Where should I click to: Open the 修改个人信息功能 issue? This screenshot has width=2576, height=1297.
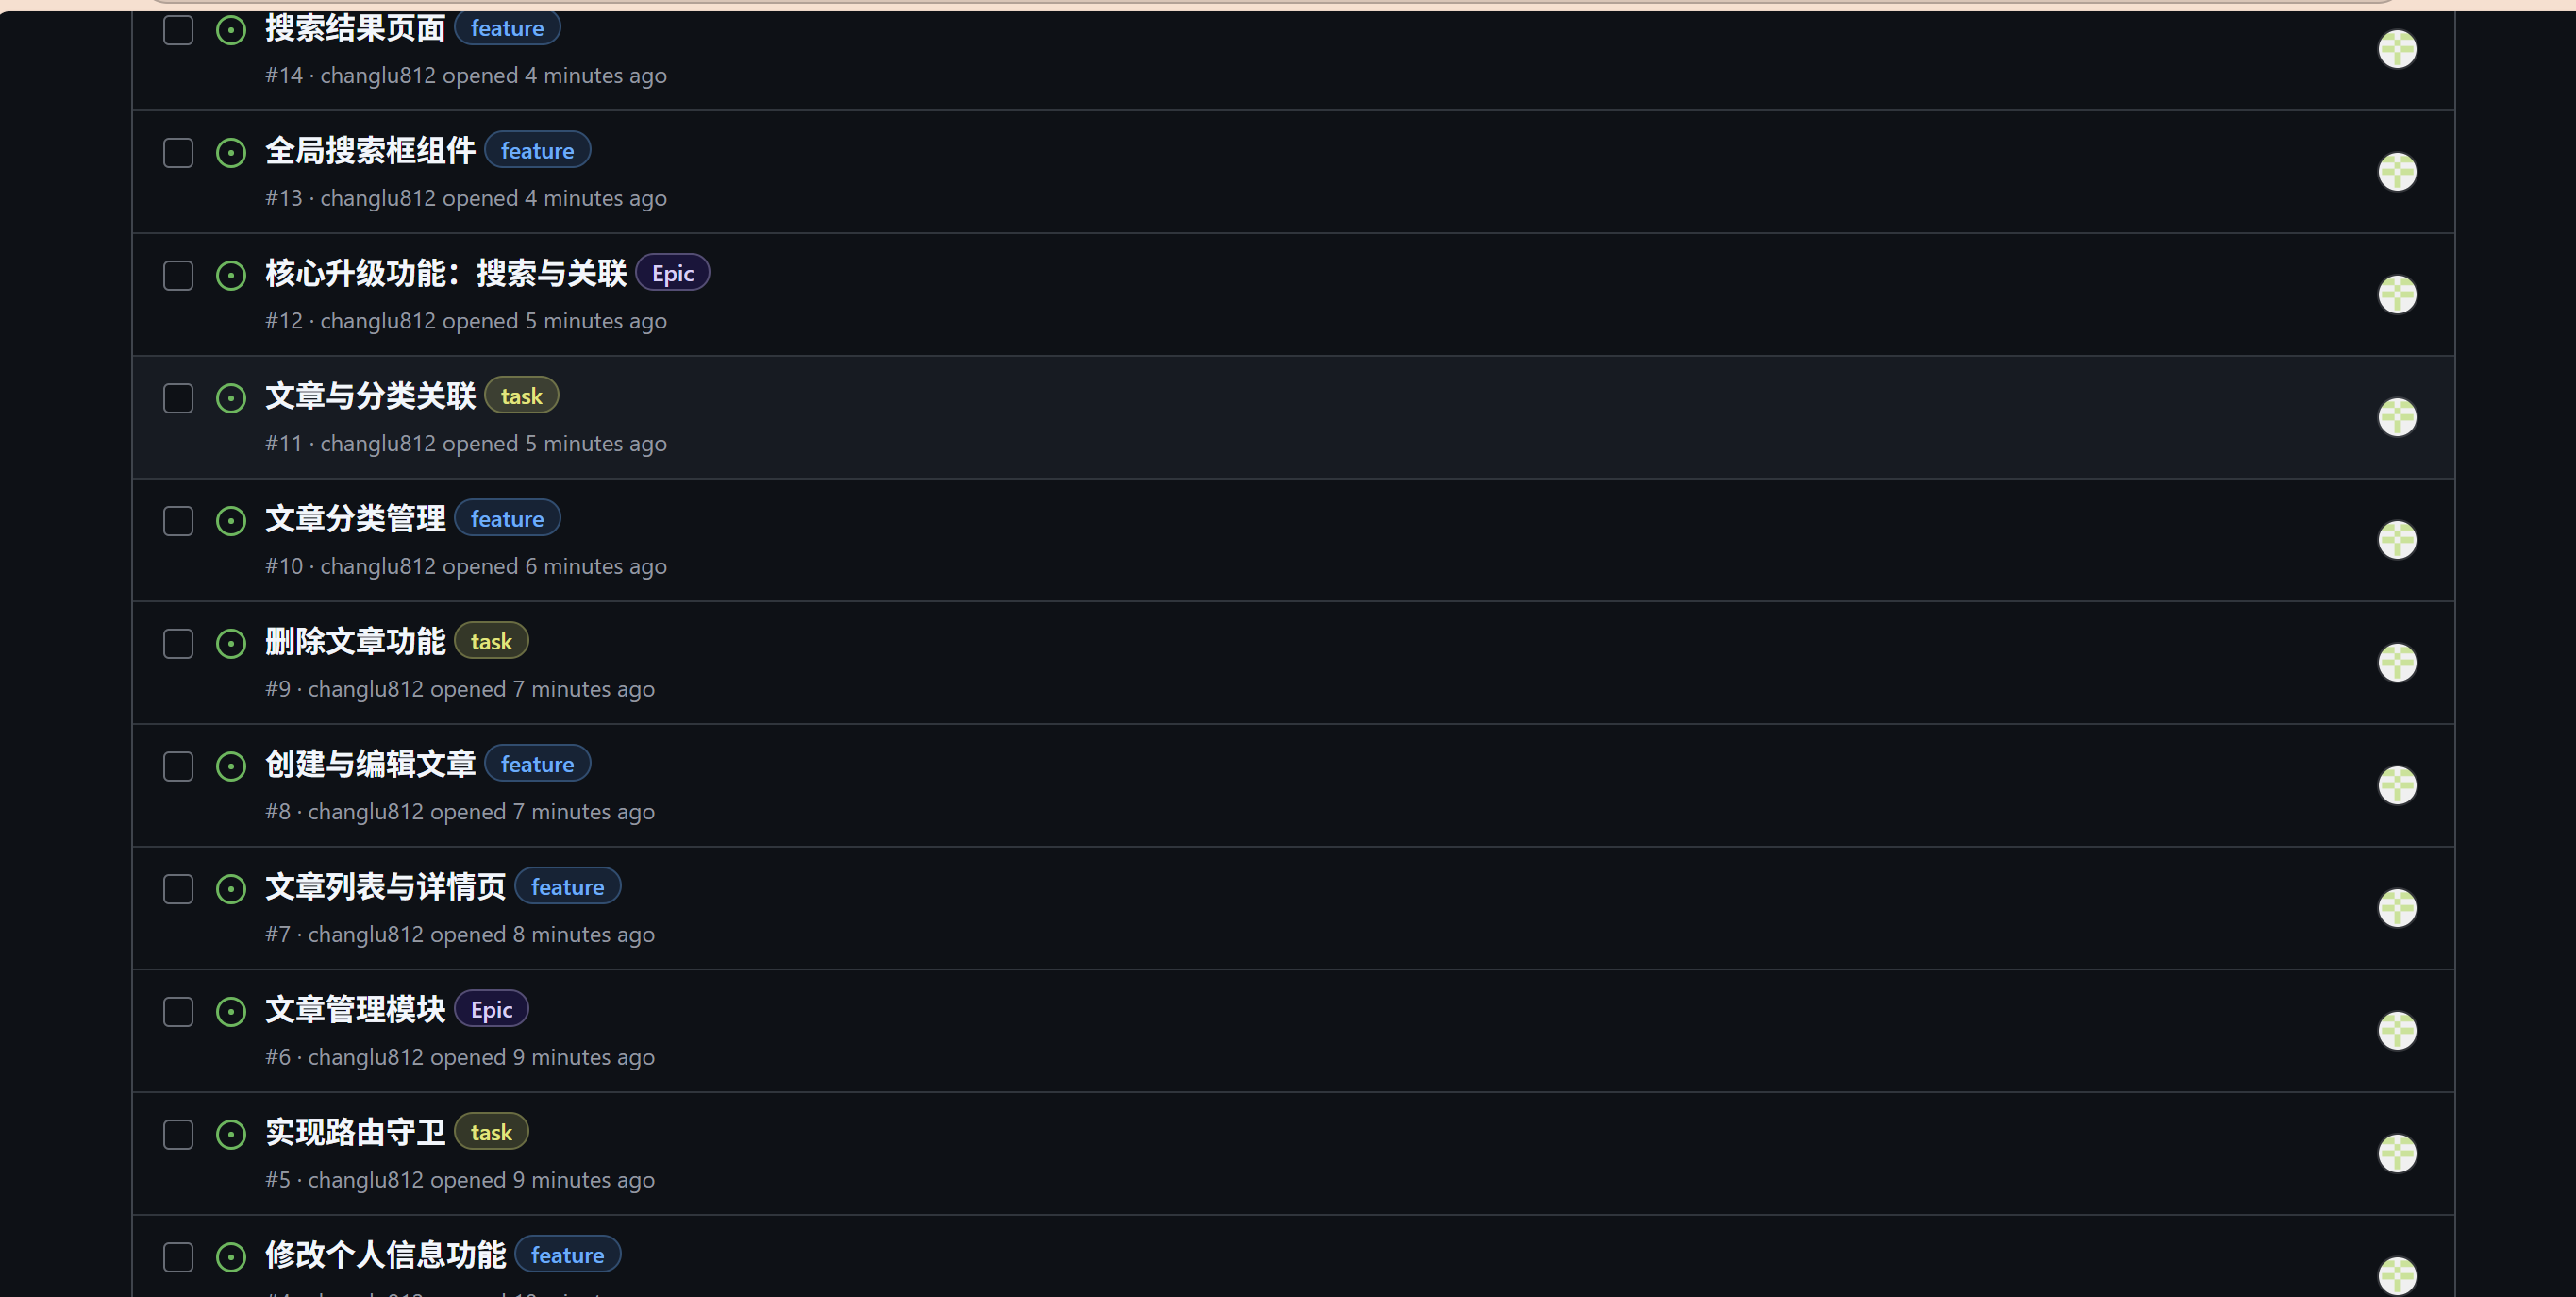coord(385,1254)
